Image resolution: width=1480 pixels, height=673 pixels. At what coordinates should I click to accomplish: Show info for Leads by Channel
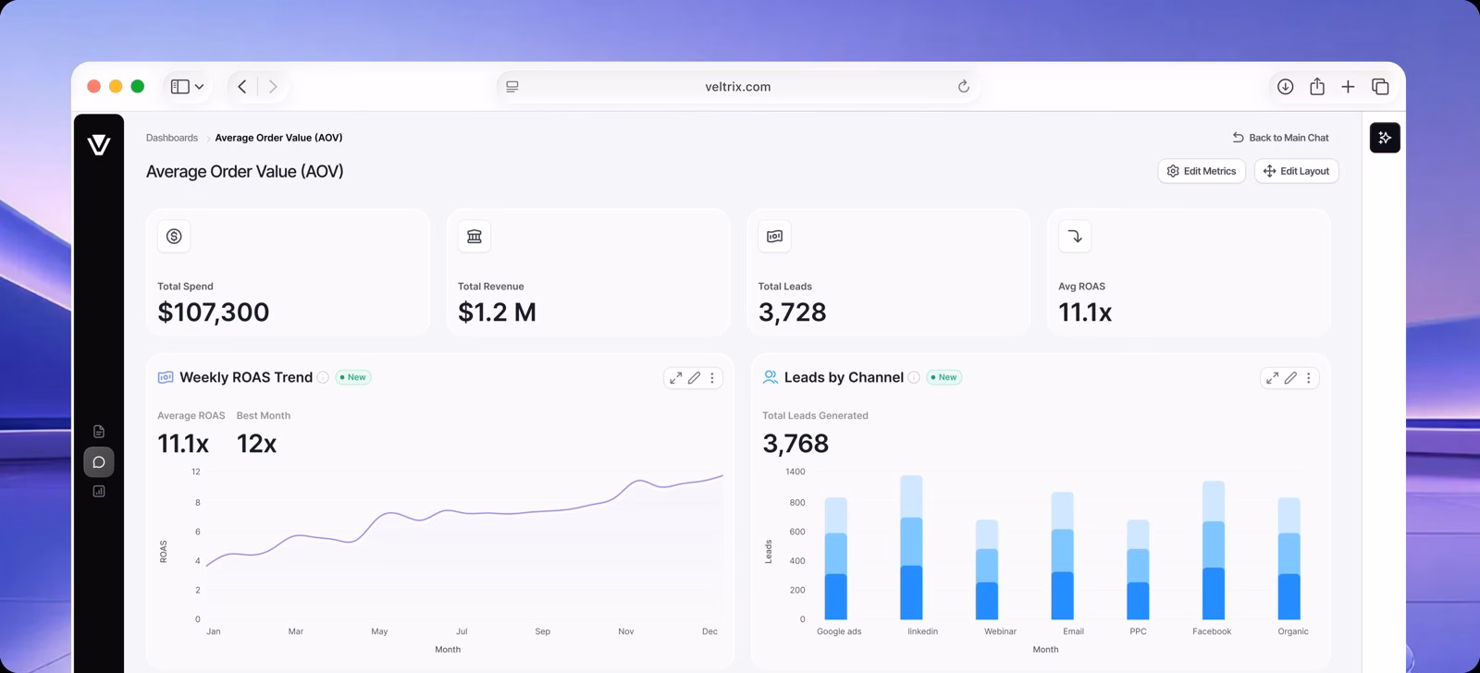[914, 377]
